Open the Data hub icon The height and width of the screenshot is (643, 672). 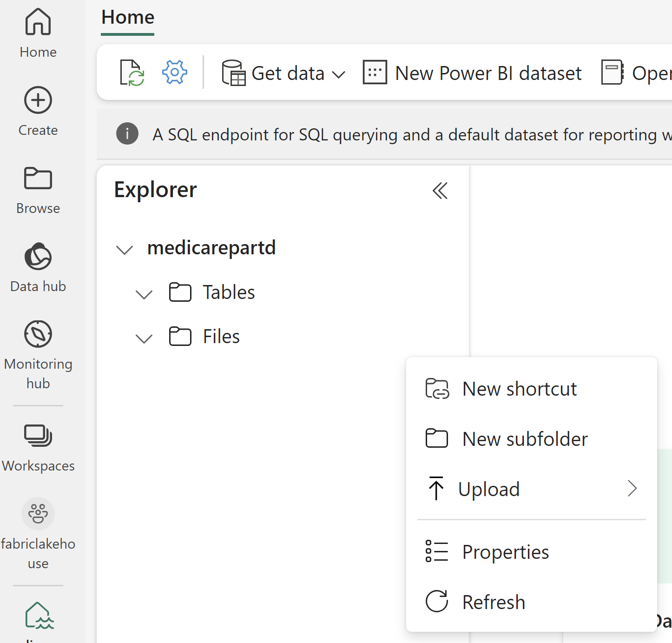click(x=38, y=256)
